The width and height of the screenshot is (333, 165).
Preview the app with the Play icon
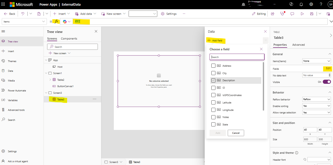tap(302, 14)
